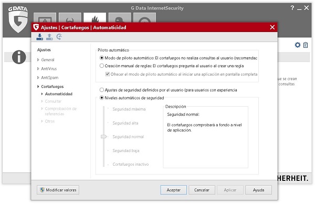The height and width of the screenshot is (204, 315).
Task: Click the clipboard log icon in main window
Action: [x=306, y=45]
